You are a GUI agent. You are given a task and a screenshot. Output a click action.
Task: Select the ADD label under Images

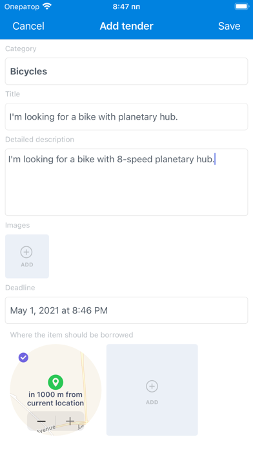tap(27, 264)
